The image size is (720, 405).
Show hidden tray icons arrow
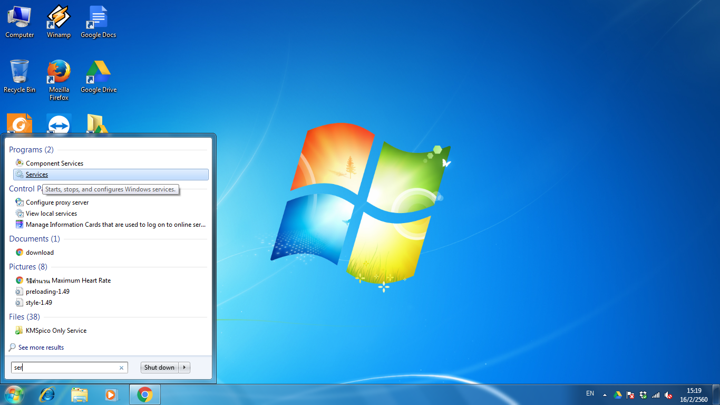click(605, 394)
